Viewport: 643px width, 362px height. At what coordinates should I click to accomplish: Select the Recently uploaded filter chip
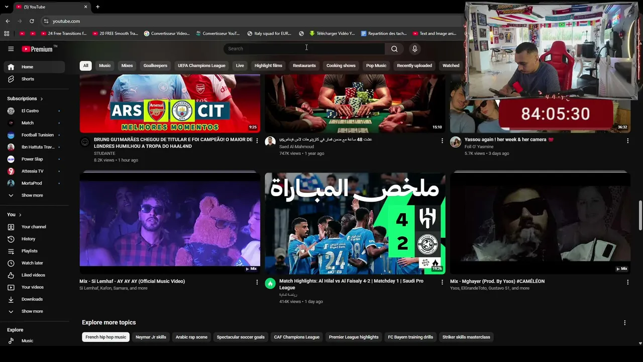coord(414,65)
